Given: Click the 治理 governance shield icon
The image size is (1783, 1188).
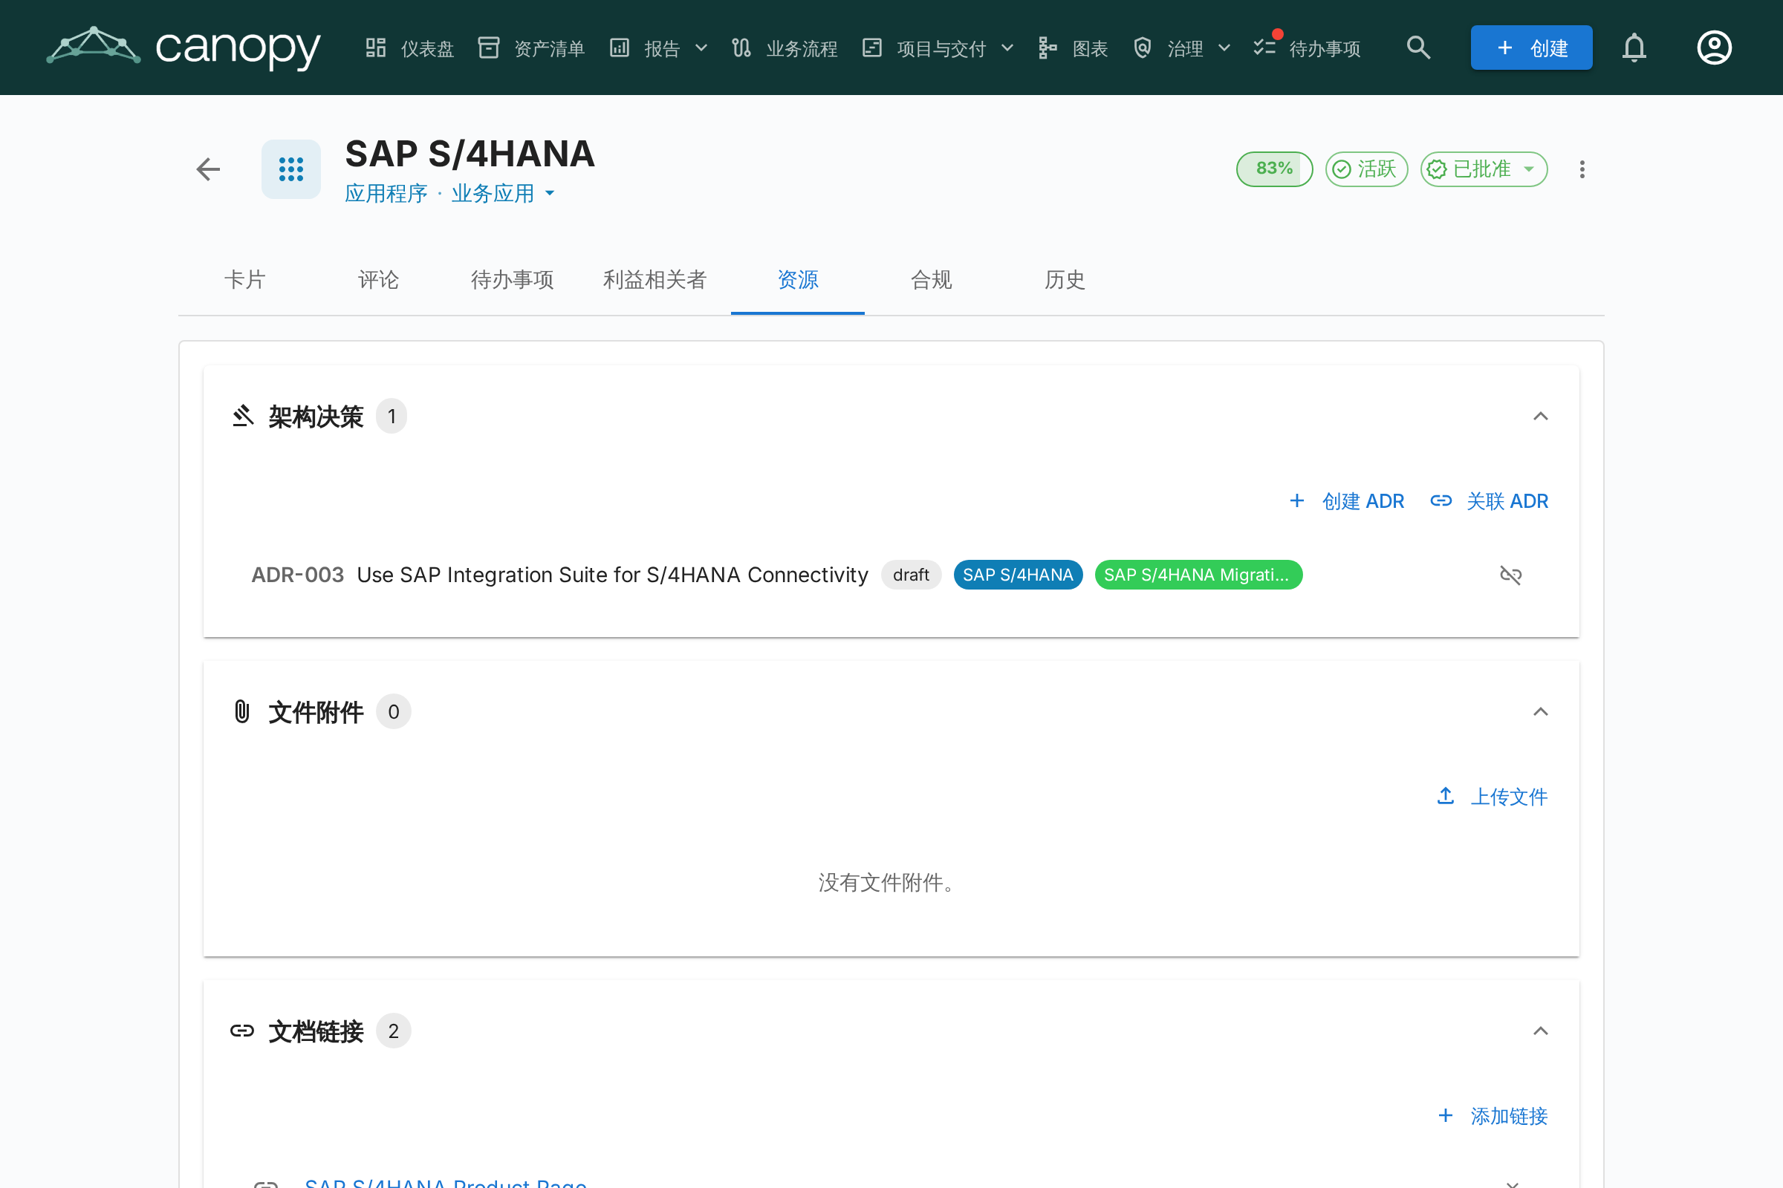Looking at the screenshot, I should coord(1143,48).
